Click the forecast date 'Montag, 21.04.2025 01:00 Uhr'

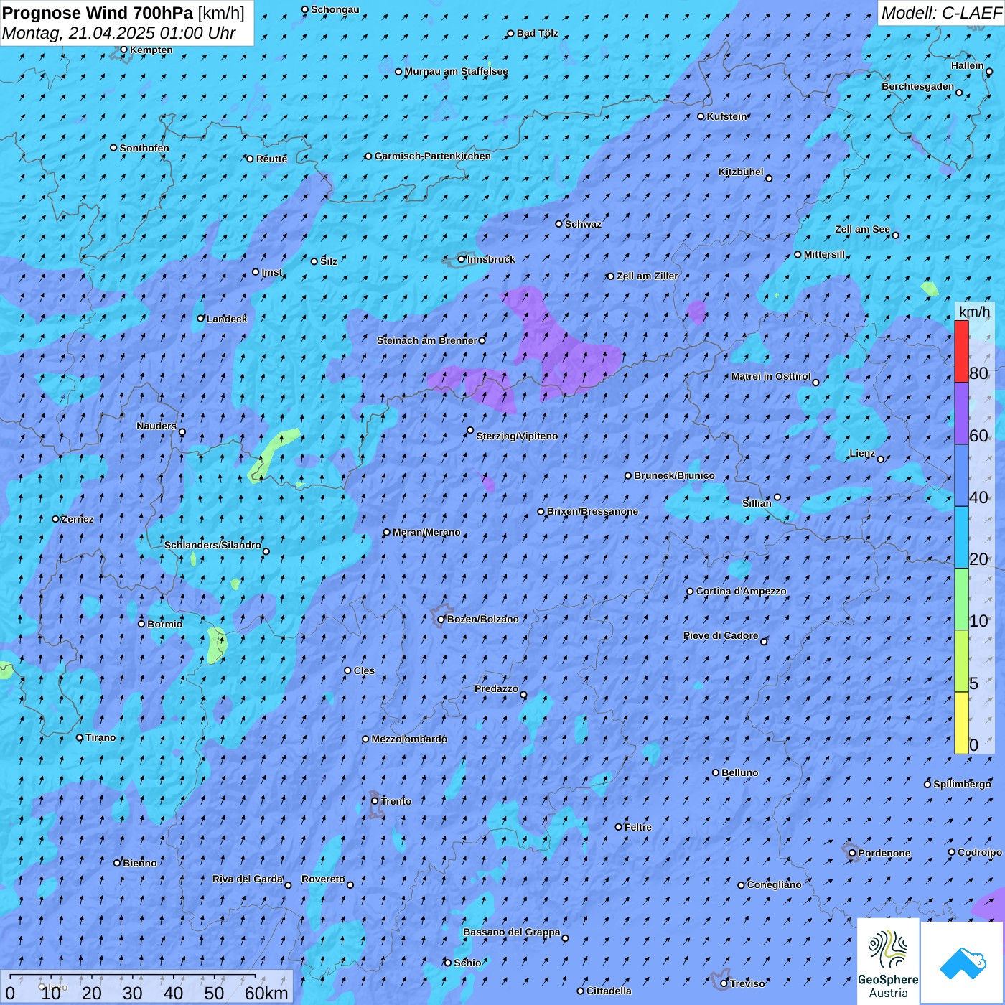[119, 33]
